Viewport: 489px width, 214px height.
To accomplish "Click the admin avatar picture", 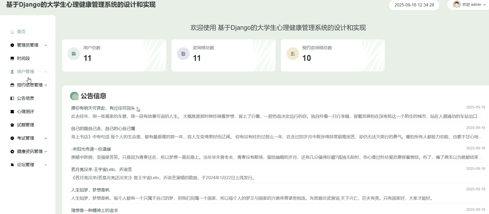I will click(x=457, y=5).
